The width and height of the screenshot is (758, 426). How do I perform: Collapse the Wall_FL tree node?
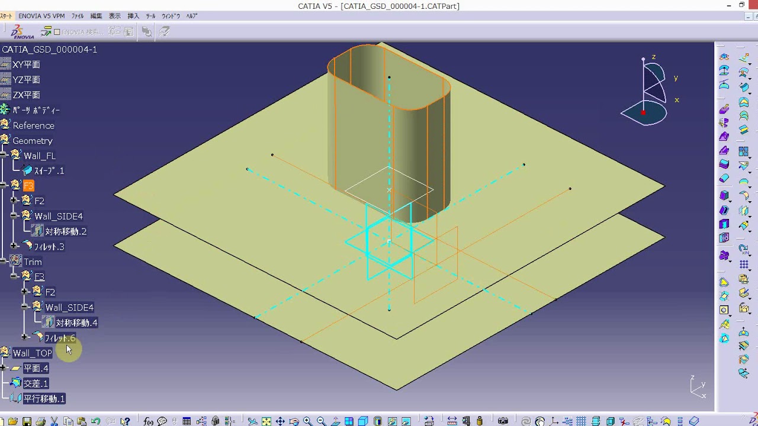pyautogui.click(x=4, y=156)
